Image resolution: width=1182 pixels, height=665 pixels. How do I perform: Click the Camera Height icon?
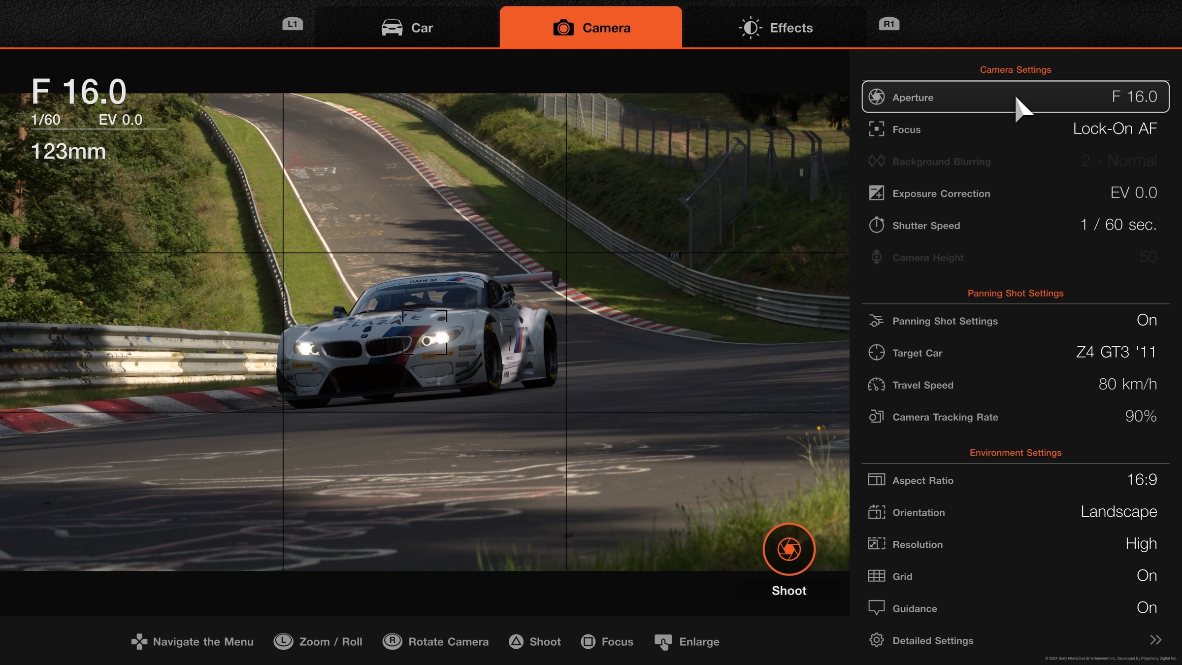pos(876,257)
